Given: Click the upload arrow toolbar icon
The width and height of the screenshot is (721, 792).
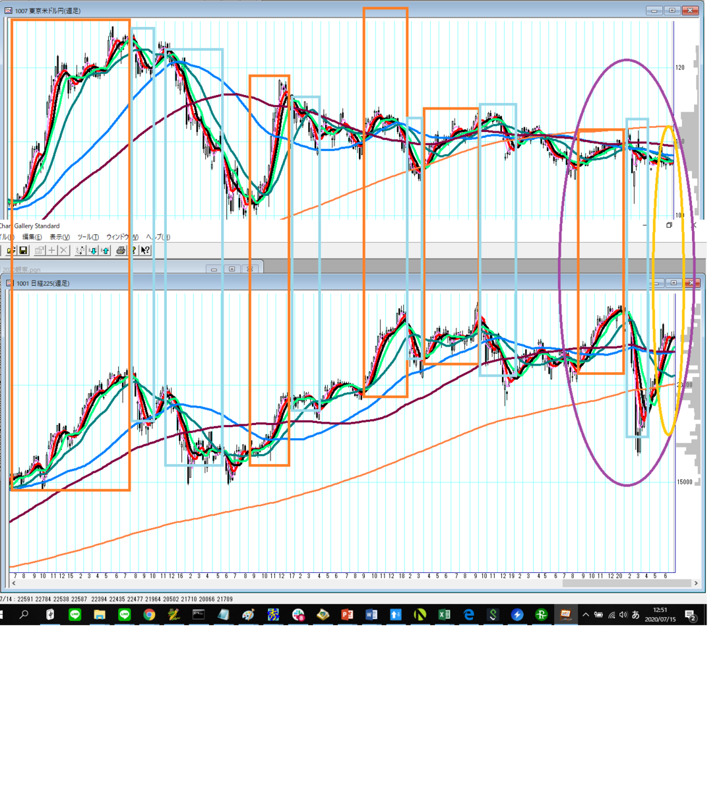Looking at the screenshot, I should (x=106, y=250).
